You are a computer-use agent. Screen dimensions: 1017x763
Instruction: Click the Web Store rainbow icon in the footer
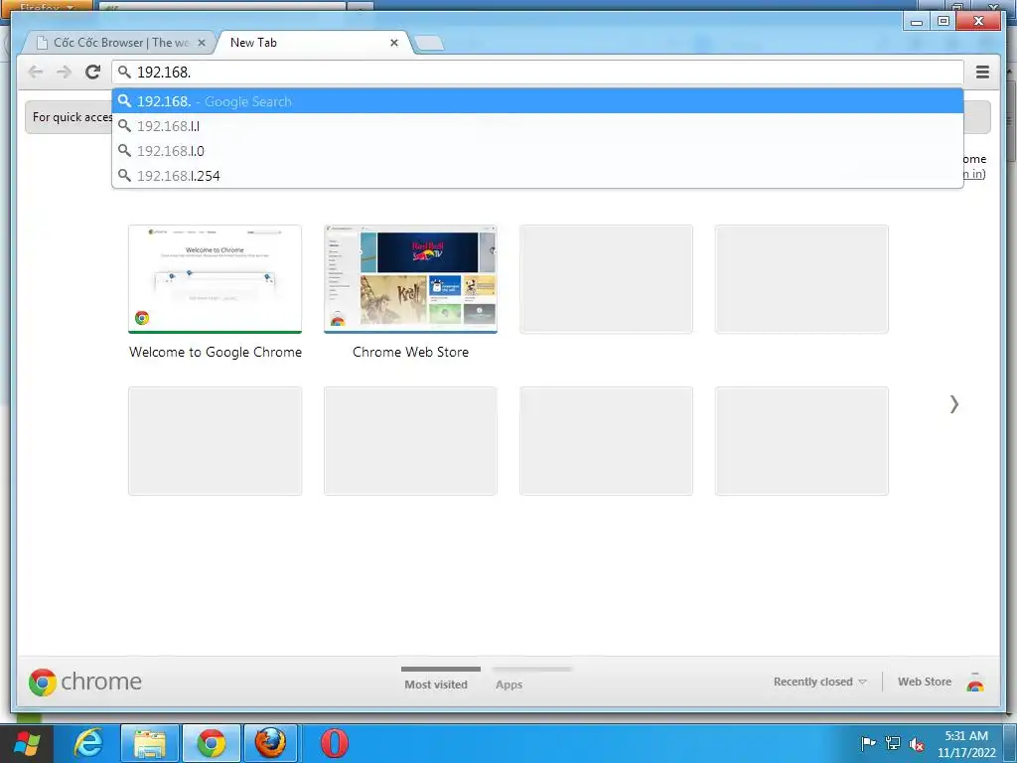pos(975,683)
